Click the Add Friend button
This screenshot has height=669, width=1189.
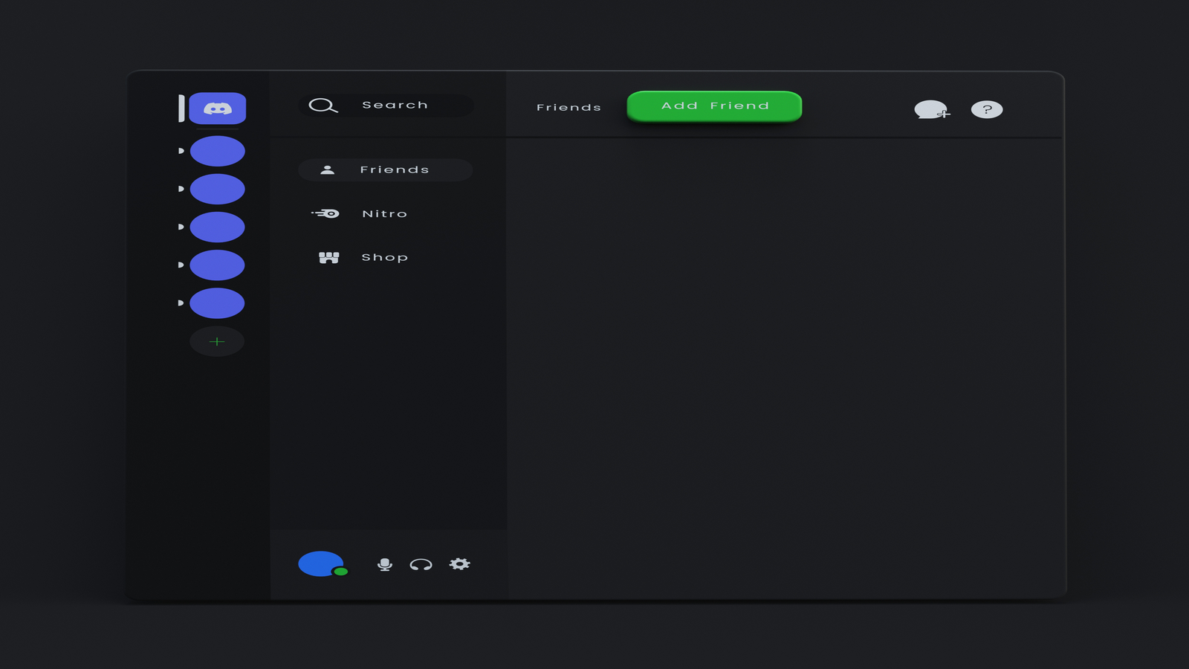(x=714, y=105)
